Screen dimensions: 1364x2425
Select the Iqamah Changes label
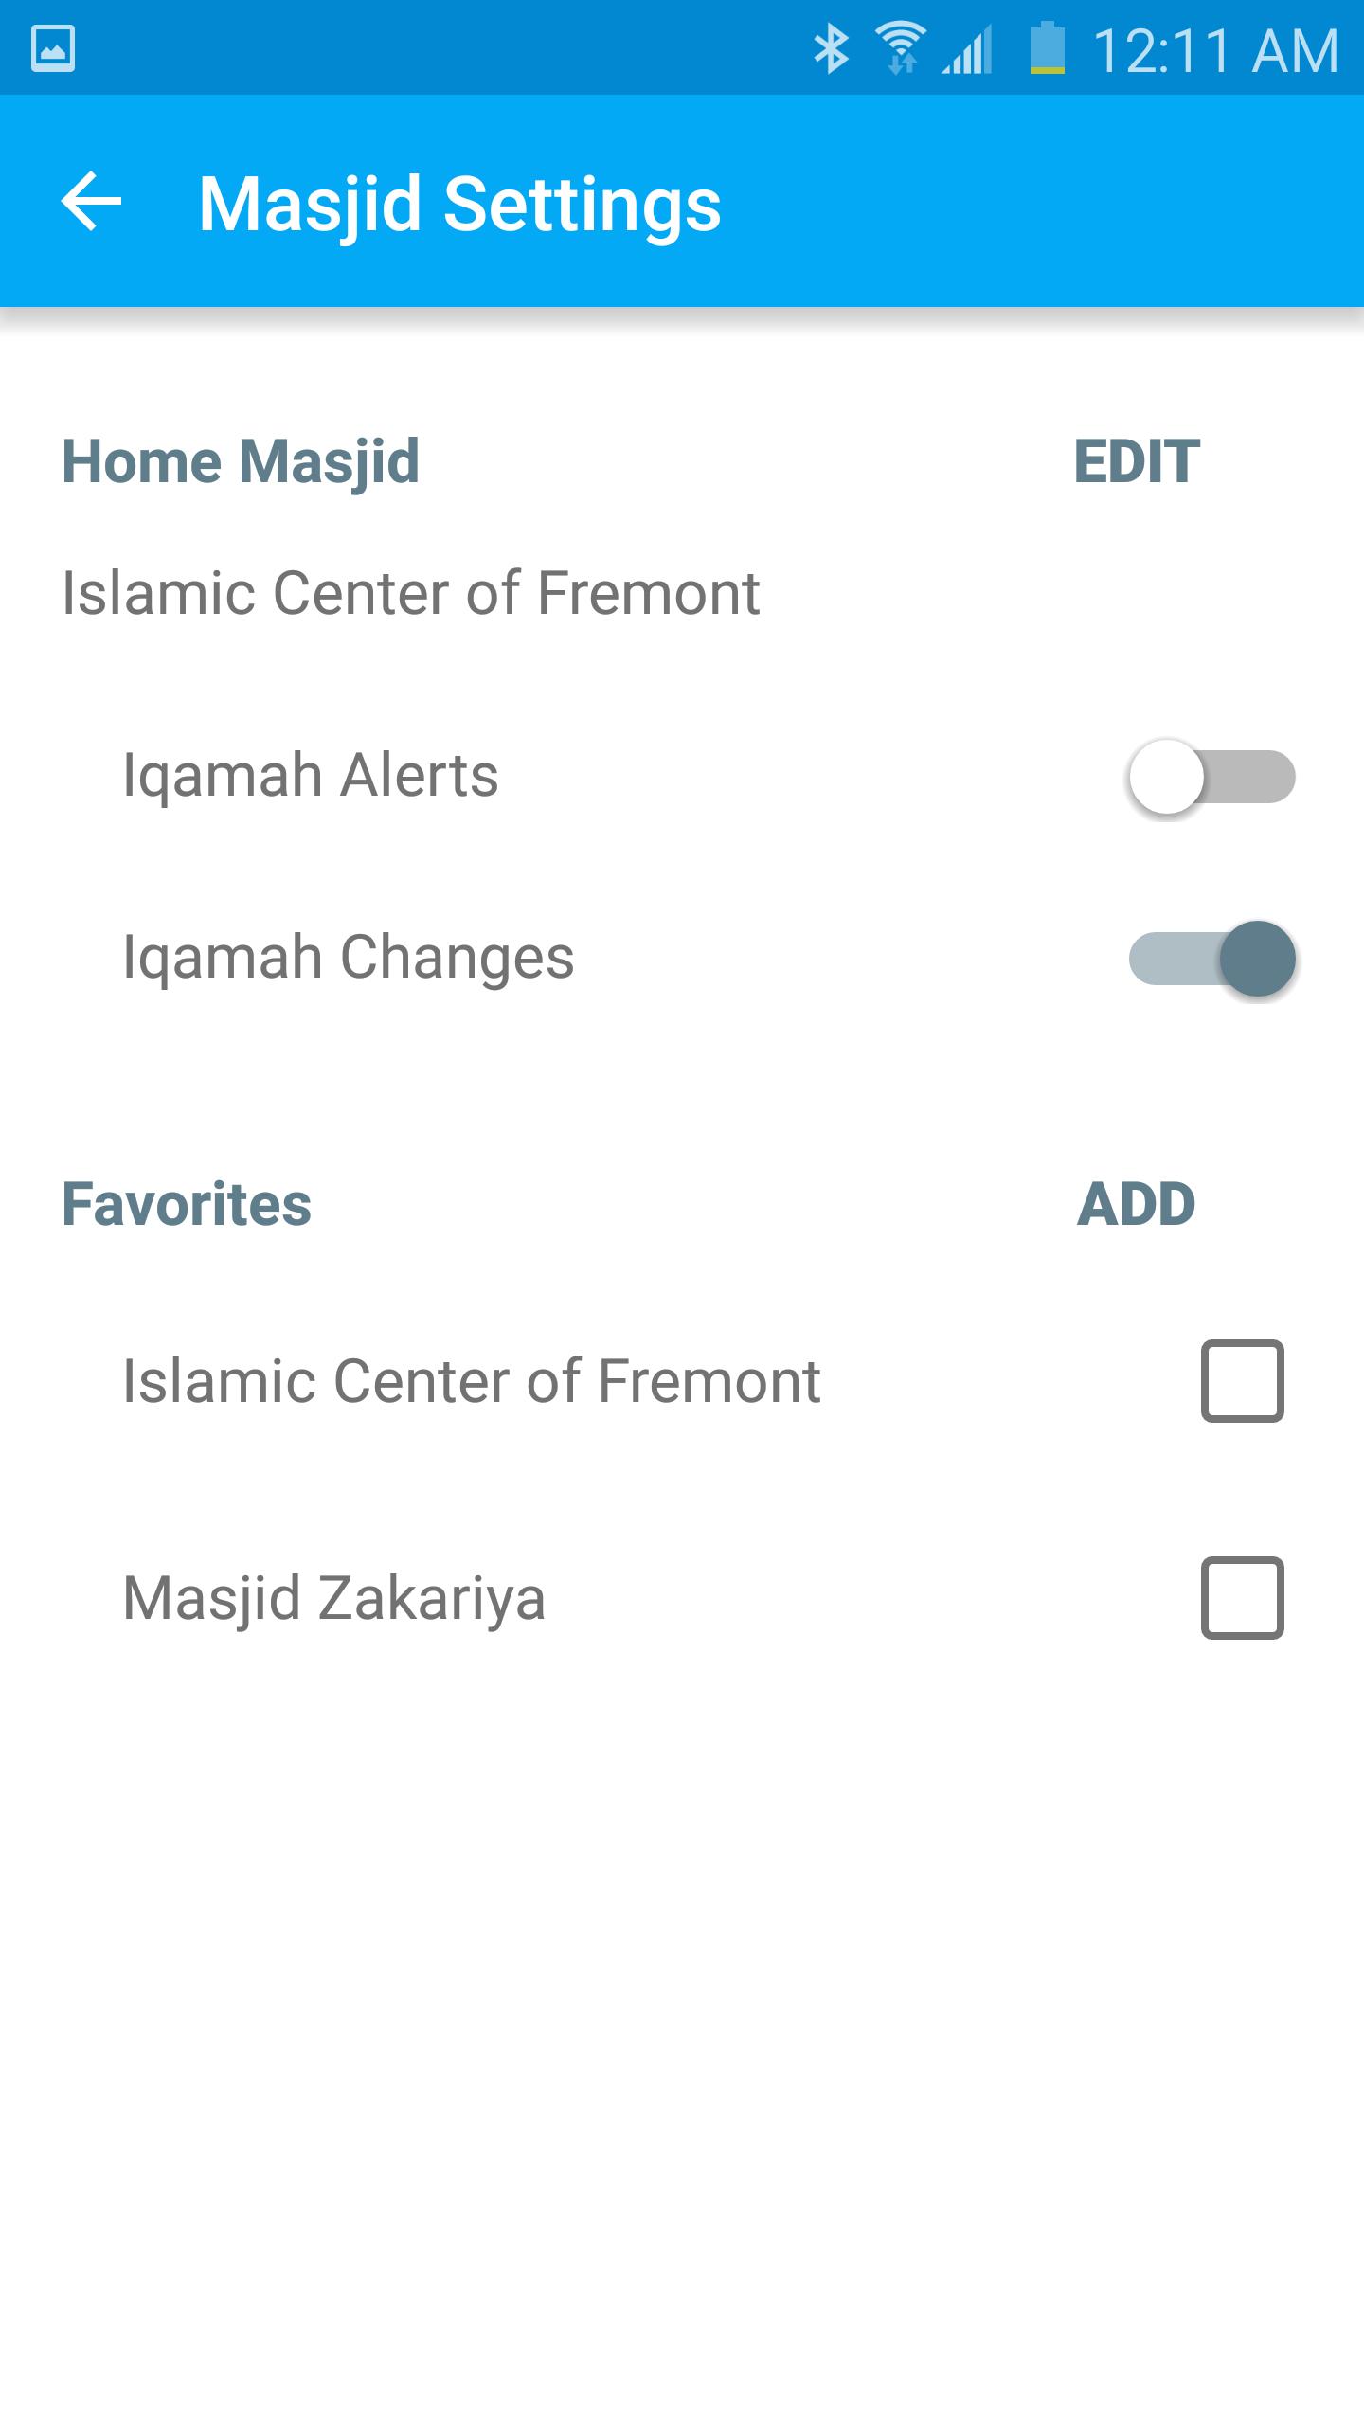pyautogui.click(x=349, y=958)
